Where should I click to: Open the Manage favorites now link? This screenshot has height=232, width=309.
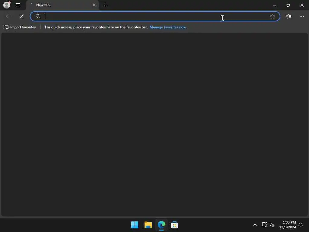click(168, 27)
